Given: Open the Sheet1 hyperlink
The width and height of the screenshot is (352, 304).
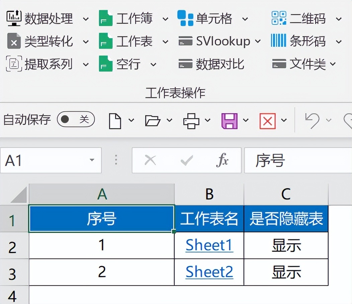Looking at the screenshot, I should coord(209,245).
